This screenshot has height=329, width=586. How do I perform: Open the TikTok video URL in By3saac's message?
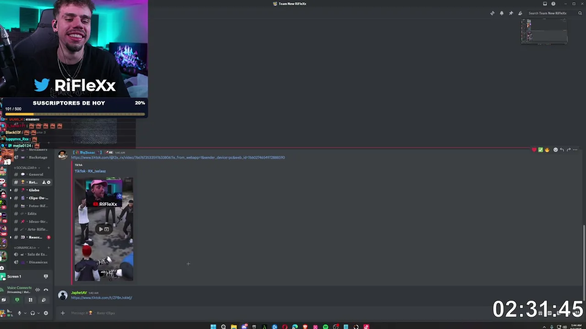coord(178,158)
